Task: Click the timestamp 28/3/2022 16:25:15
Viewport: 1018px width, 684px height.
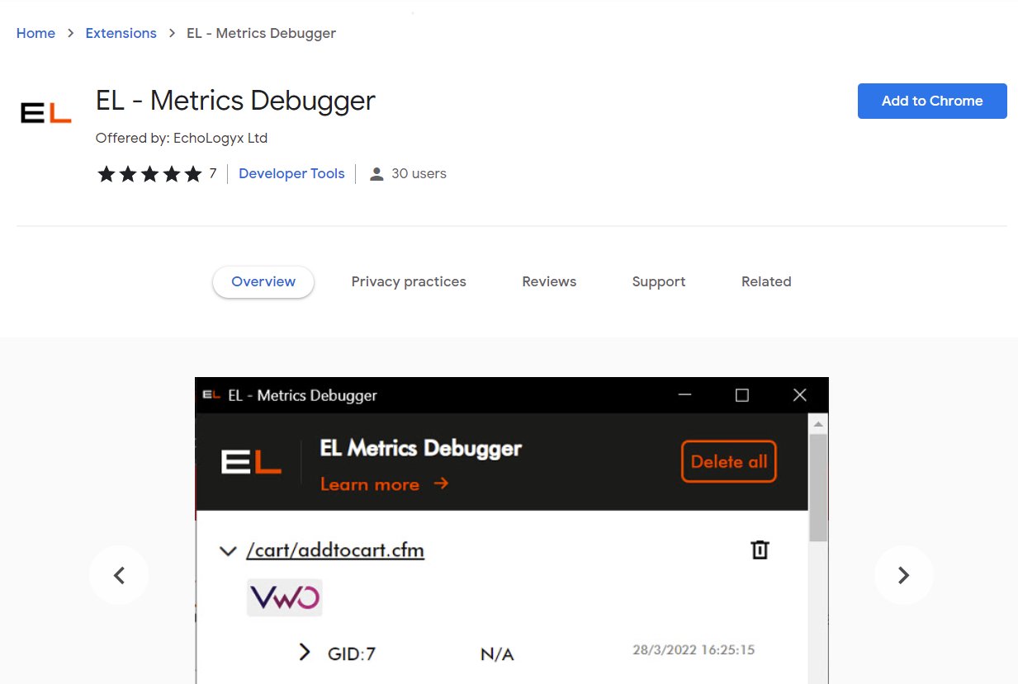Action: 694,649
